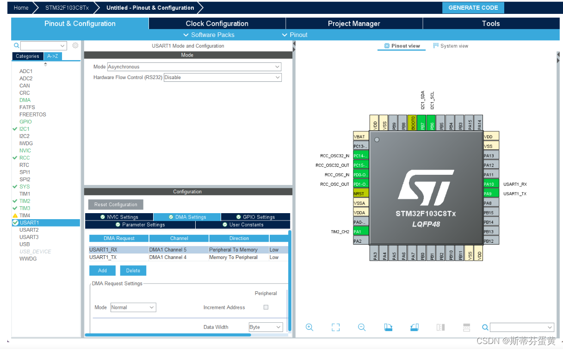Click the System view grid icon

[436, 46]
